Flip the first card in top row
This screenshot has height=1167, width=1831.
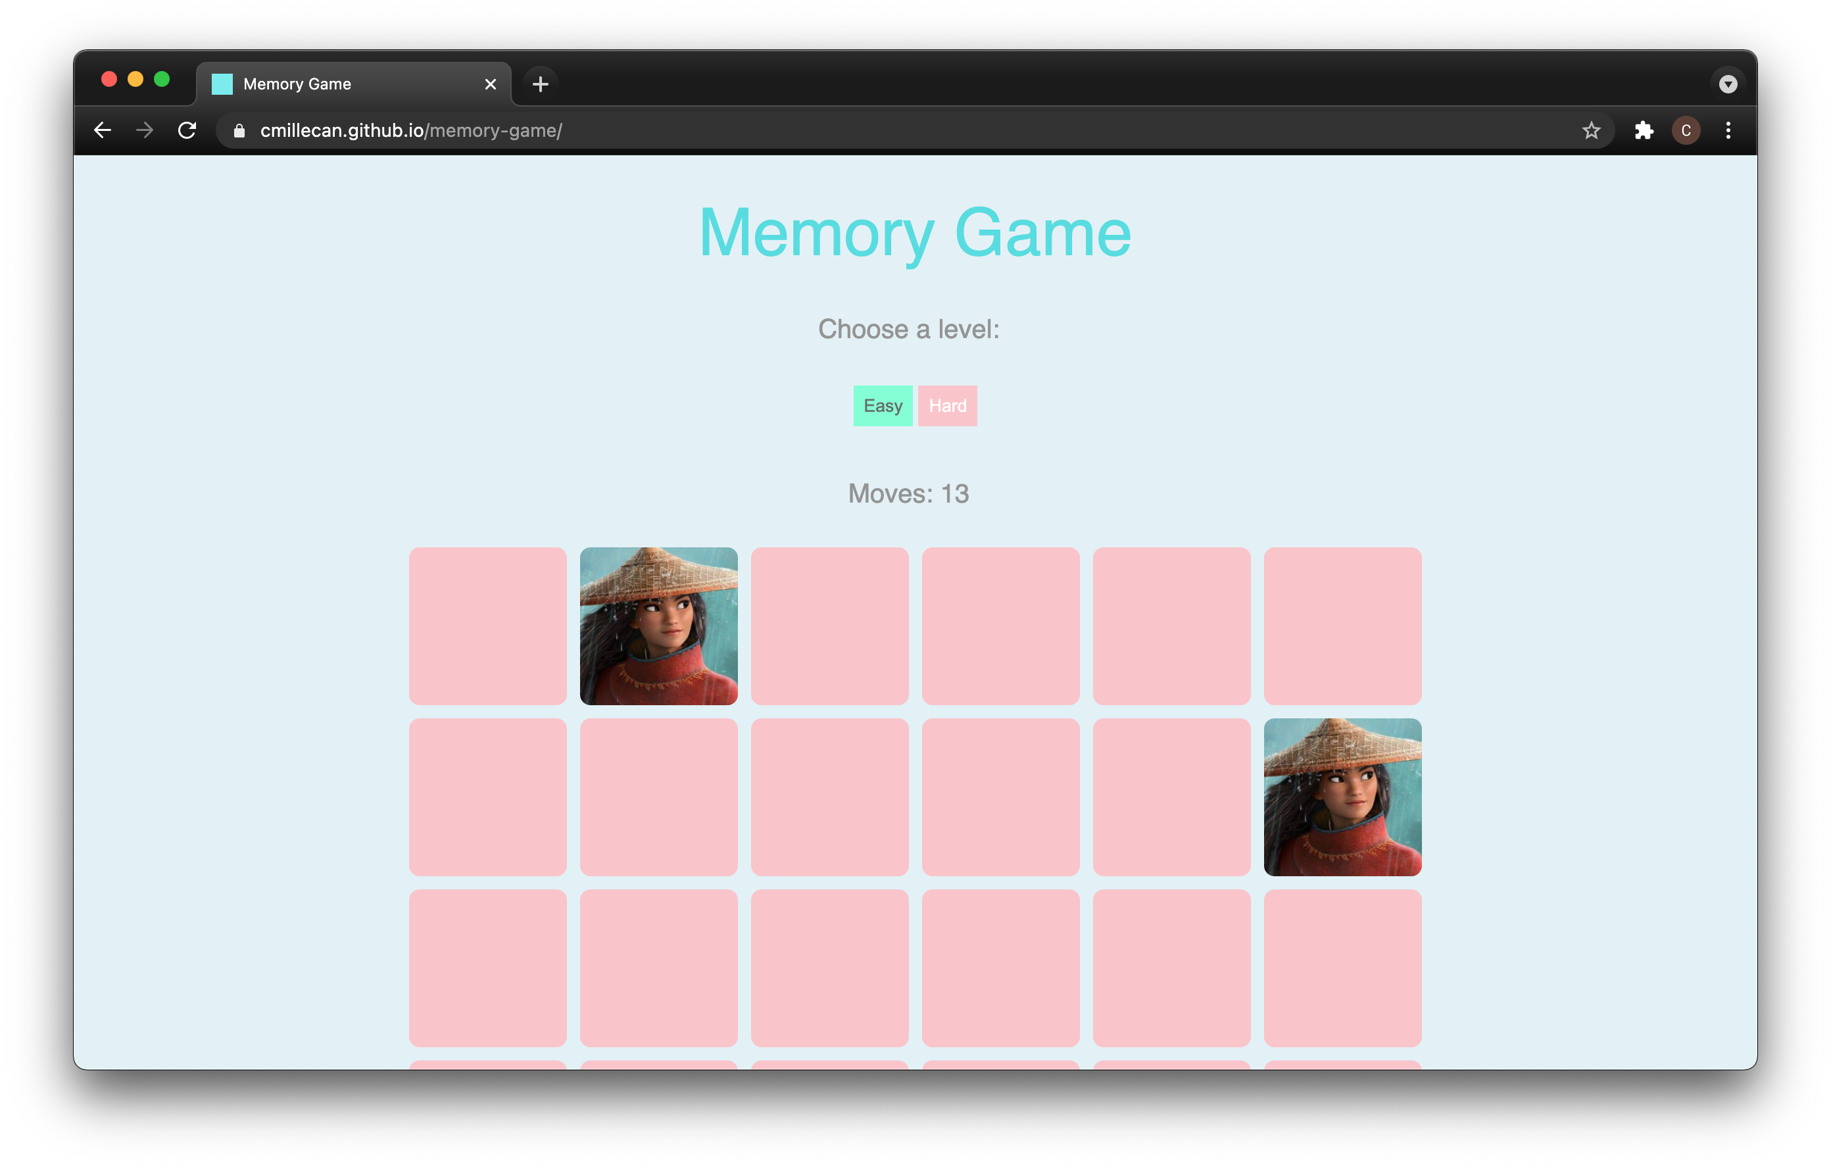click(x=487, y=626)
